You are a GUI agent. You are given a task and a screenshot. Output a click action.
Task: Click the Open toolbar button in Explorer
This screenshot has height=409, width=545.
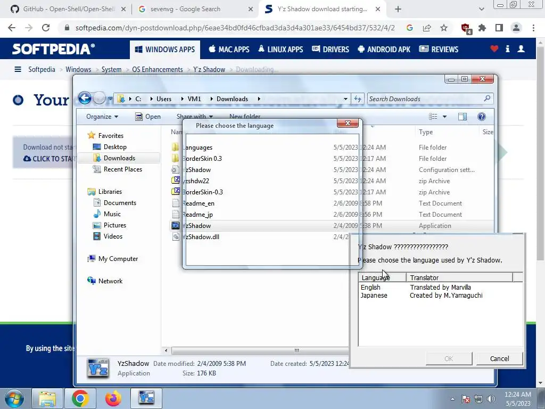[148, 117]
